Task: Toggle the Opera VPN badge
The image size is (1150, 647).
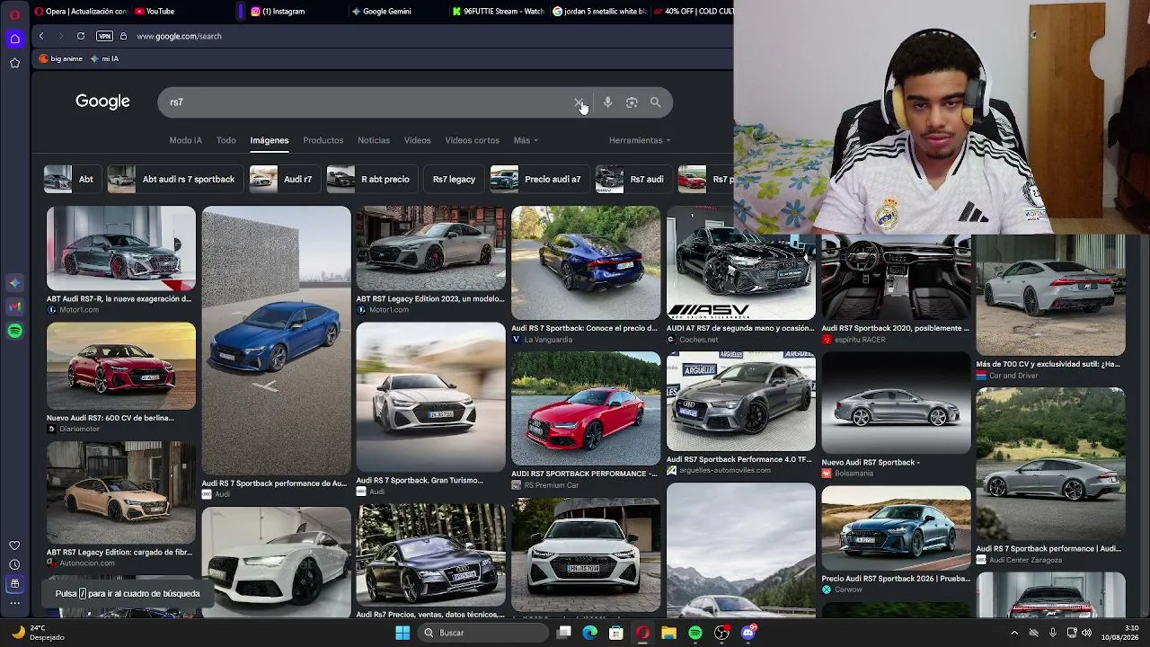Action: 104,36
